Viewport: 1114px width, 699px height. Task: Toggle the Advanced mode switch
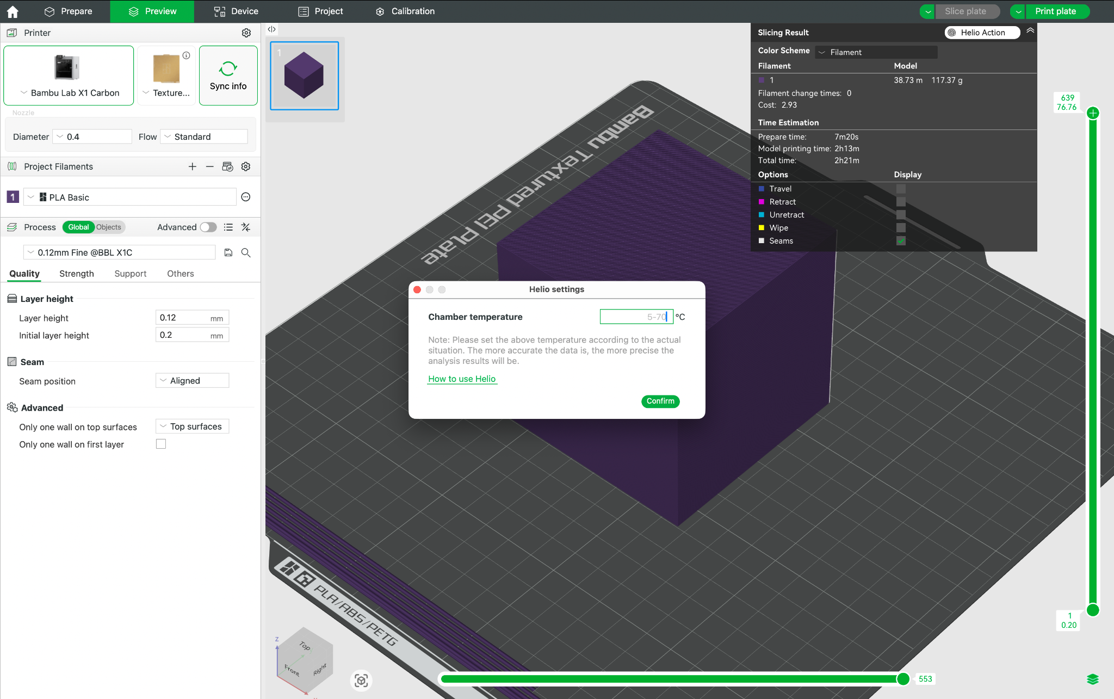208,227
